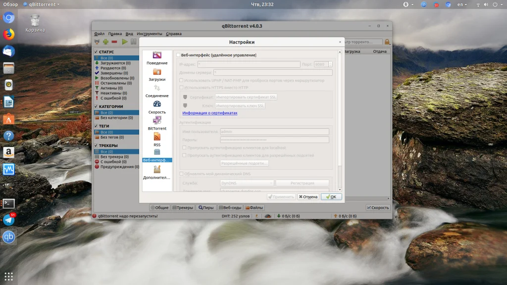Open the accessibility menu in top bar
Viewport: 507px width, 285px height.
[x=408, y=4]
